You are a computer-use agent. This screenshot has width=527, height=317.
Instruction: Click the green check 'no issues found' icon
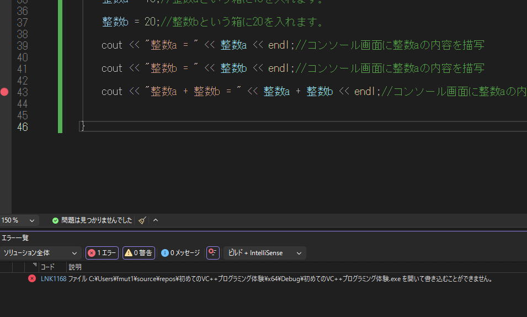[x=55, y=220]
